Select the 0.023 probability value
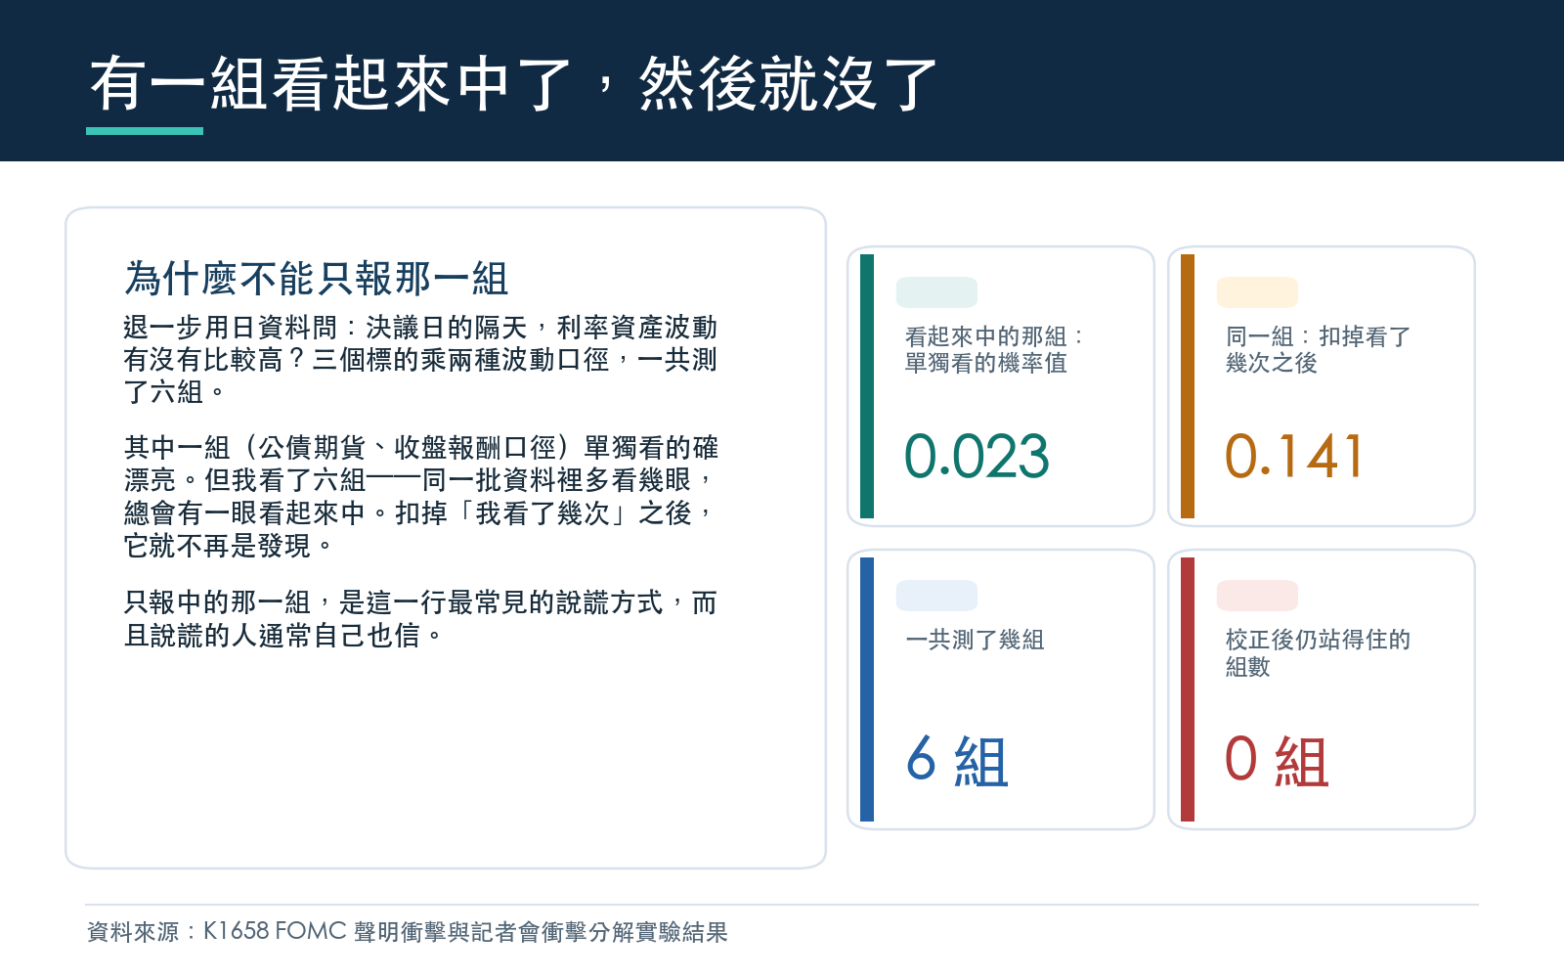Image resolution: width=1564 pixels, height=978 pixels. pos(977,457)
